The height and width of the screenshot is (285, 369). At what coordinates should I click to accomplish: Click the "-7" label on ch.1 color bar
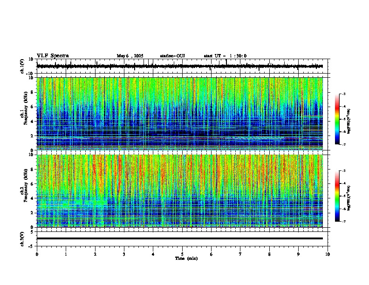click(x=344, y=144)
